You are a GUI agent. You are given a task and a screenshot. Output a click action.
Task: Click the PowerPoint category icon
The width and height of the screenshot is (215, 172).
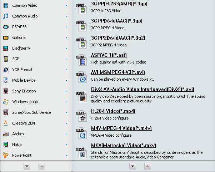pos(6,155)
